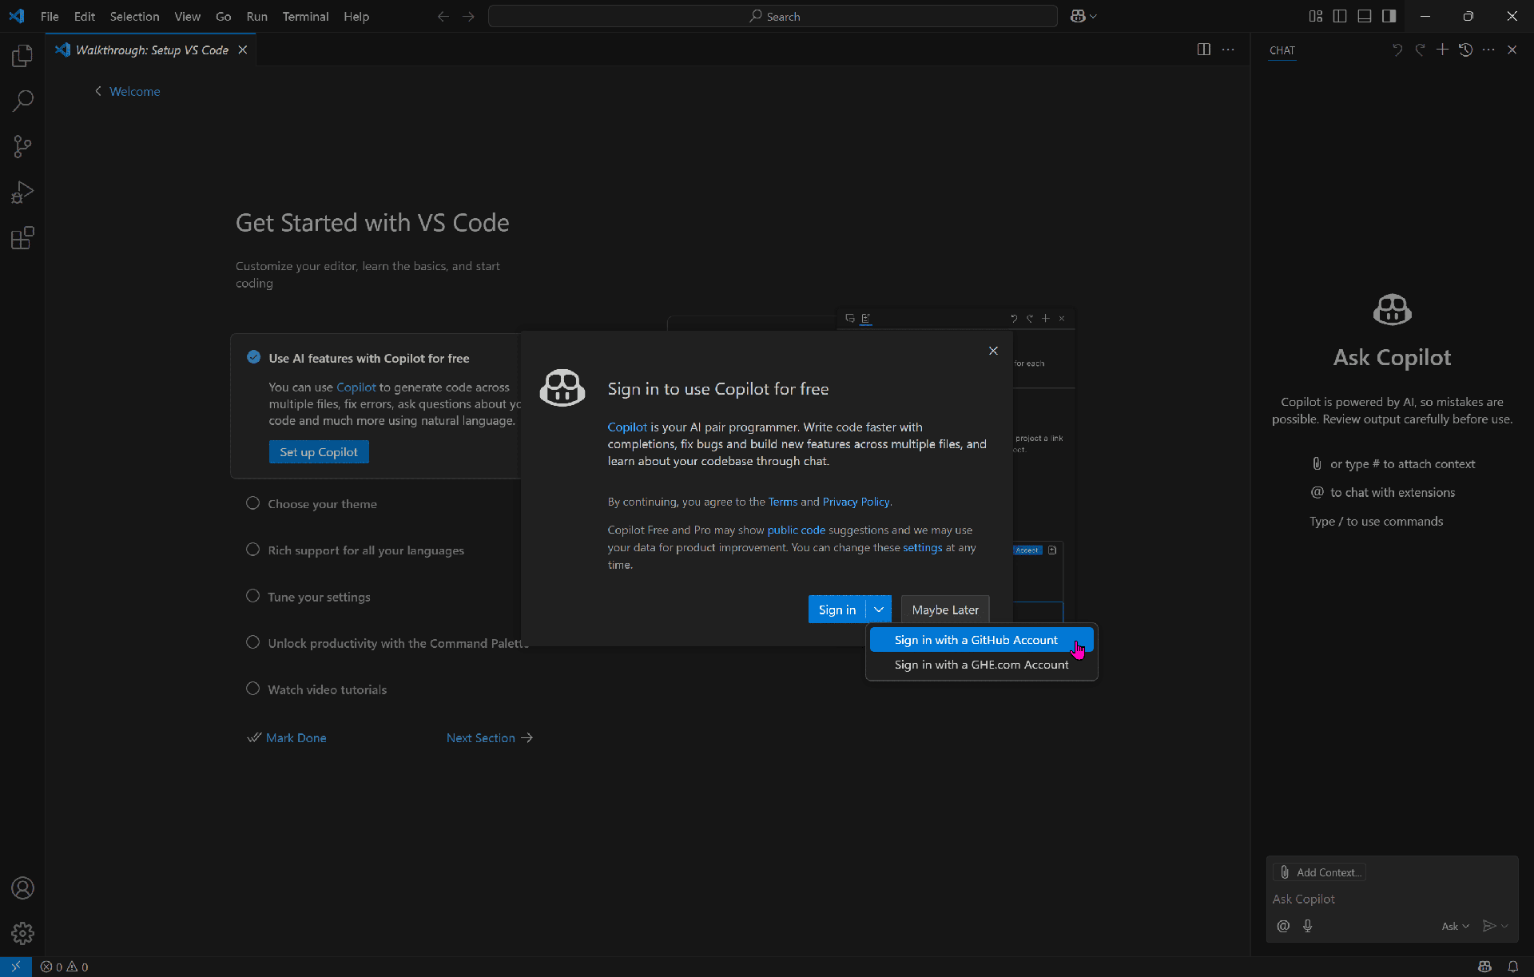Toggle the Use AI features with Copilot checkmark
This screenshot has width=1534, height=977.
[253, 357]
